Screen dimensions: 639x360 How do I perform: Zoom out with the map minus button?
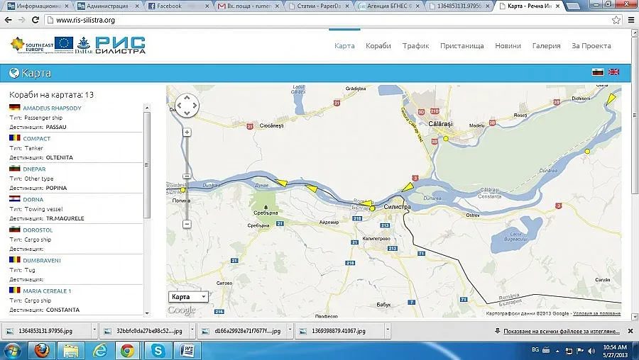[x=187, y=224]
